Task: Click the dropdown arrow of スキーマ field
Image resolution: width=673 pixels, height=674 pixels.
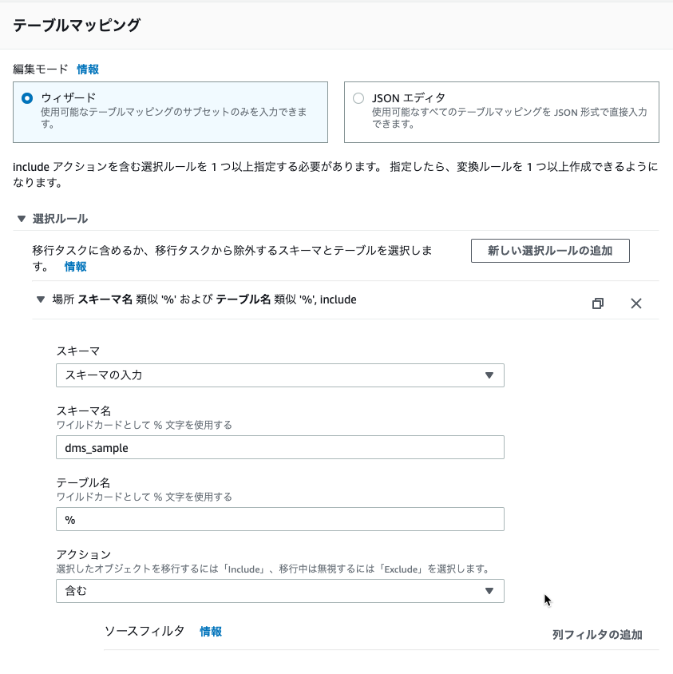Action: coord(489,375)
